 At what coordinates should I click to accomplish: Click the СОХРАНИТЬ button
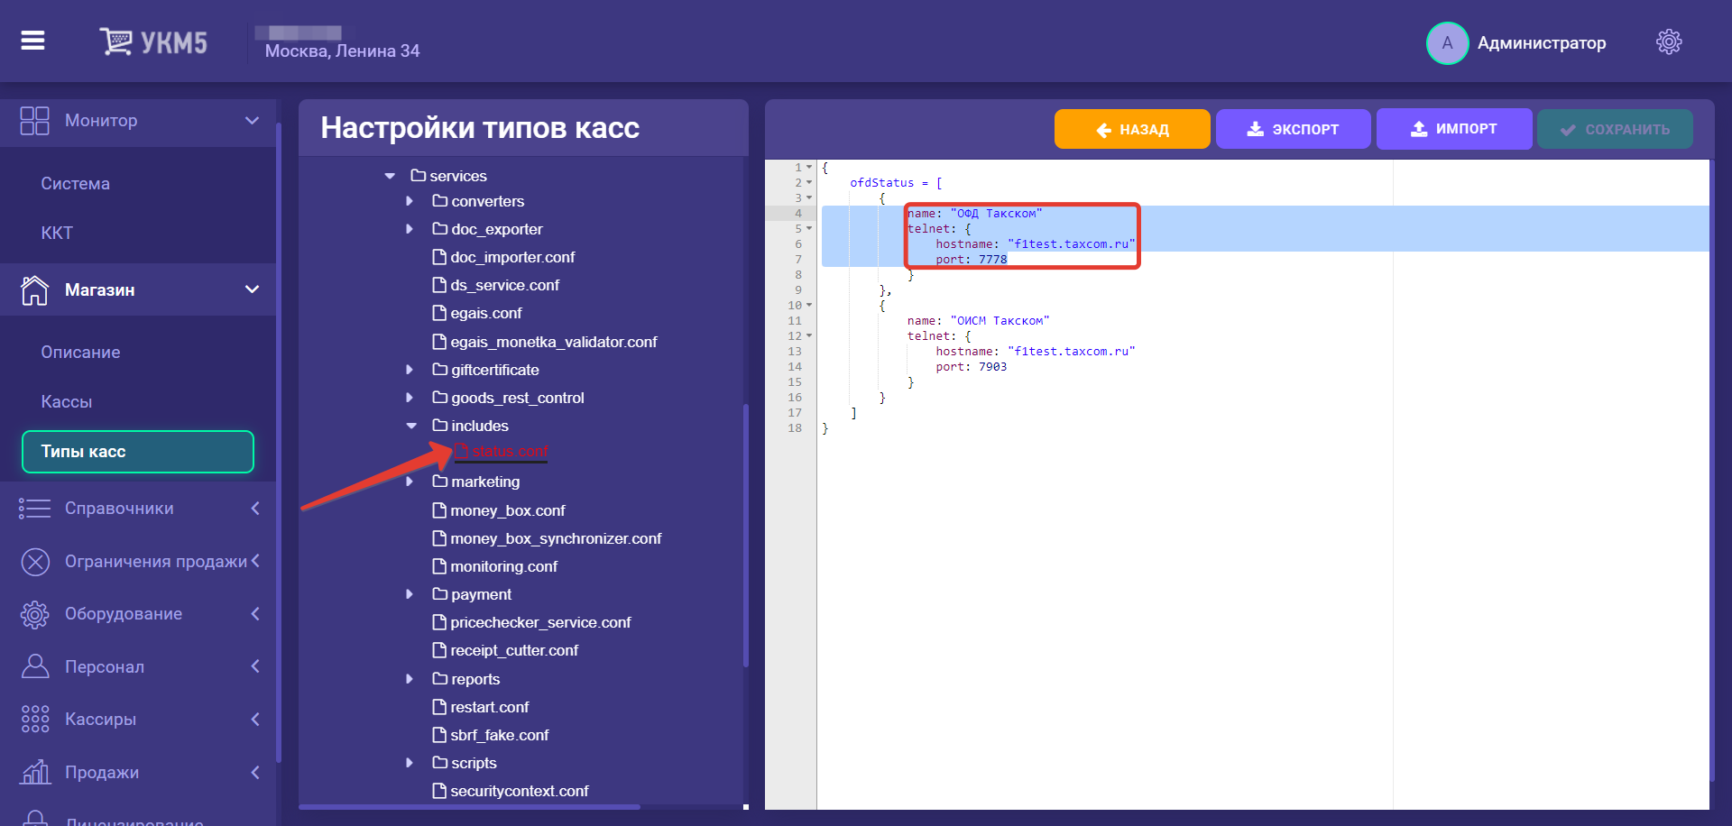coord(1615,129)
